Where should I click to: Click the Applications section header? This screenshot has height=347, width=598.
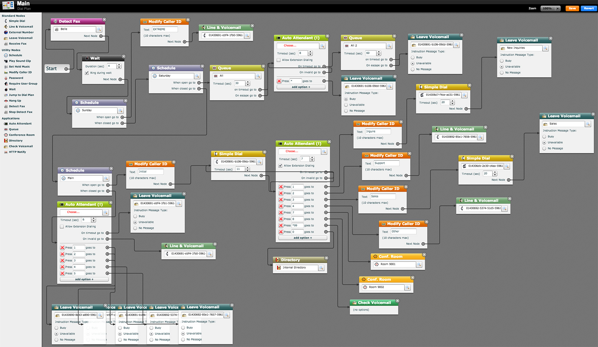click(x=11, y=118)
